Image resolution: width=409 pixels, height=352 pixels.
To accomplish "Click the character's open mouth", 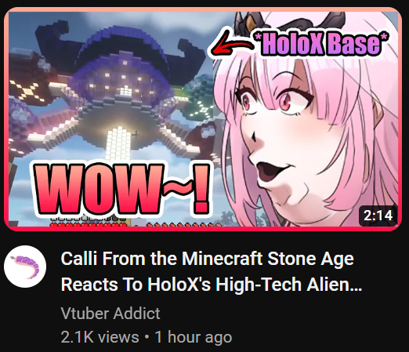I will coord(269,170).
